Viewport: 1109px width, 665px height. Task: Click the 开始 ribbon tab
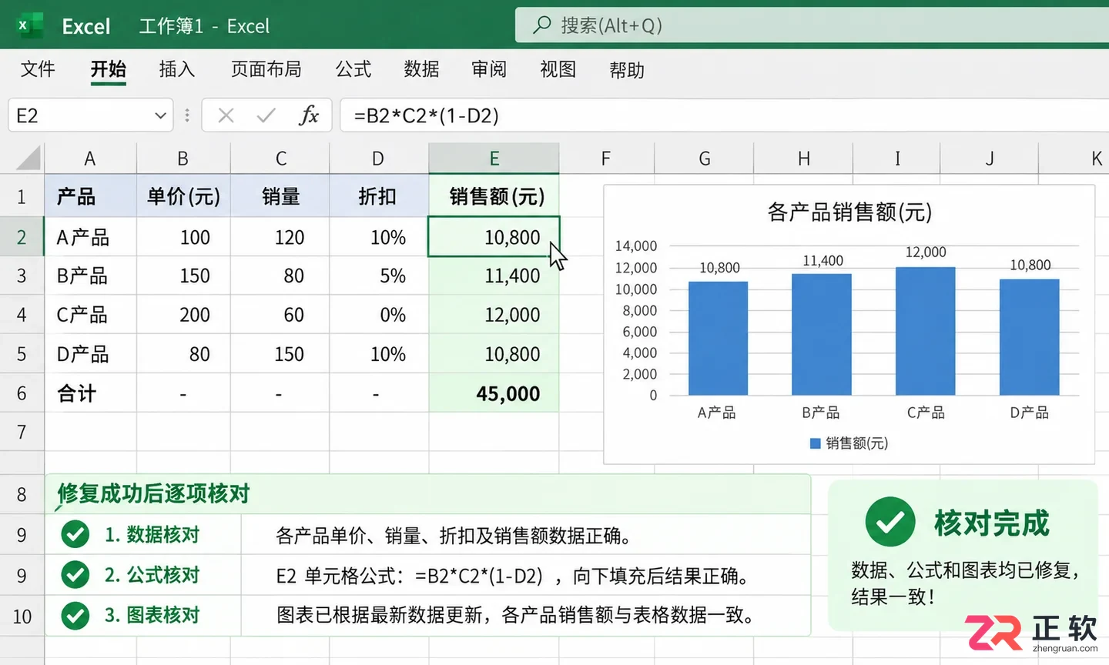[108, 69]
